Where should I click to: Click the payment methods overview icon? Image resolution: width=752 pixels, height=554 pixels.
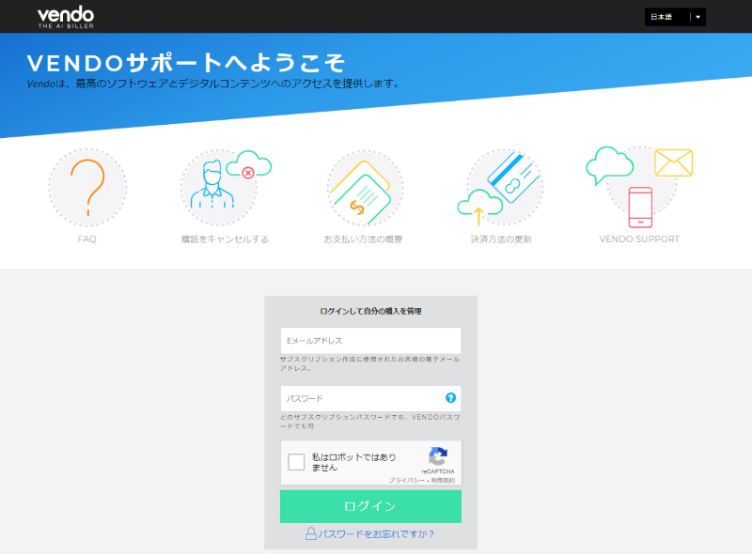point(365,189)
